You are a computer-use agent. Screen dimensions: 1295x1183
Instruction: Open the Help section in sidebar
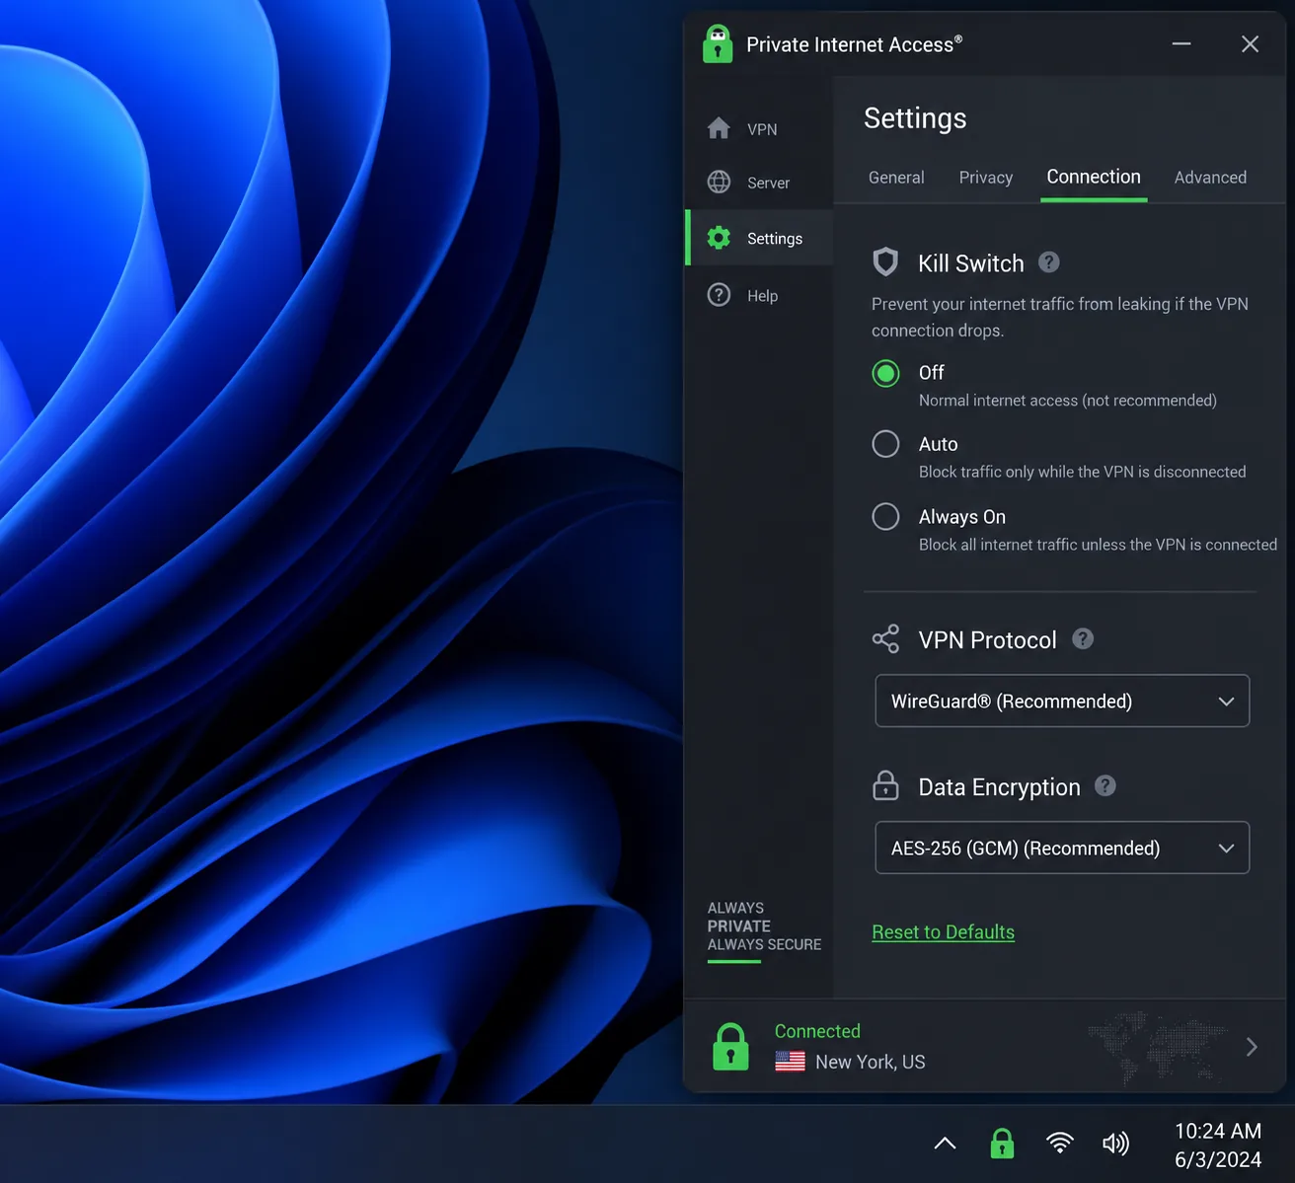(759, 295)
